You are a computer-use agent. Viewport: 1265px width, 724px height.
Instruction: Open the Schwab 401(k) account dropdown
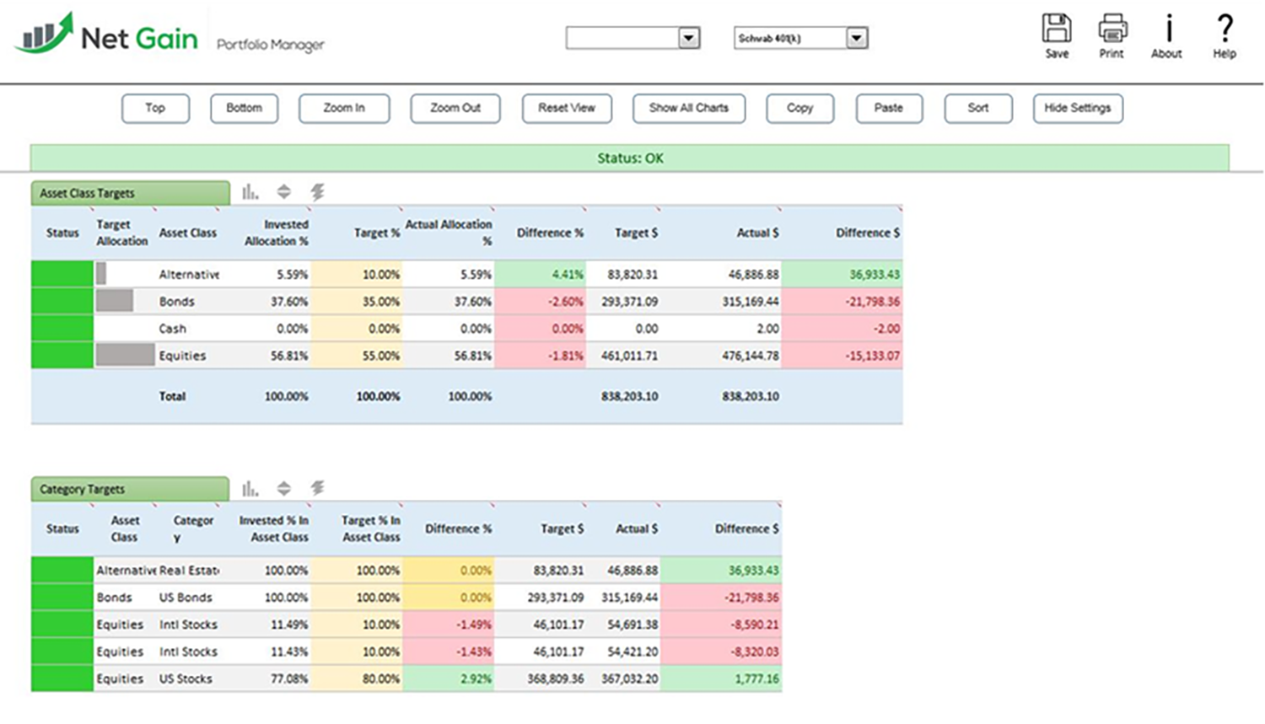pyautogui.click(x=857, y=38)
